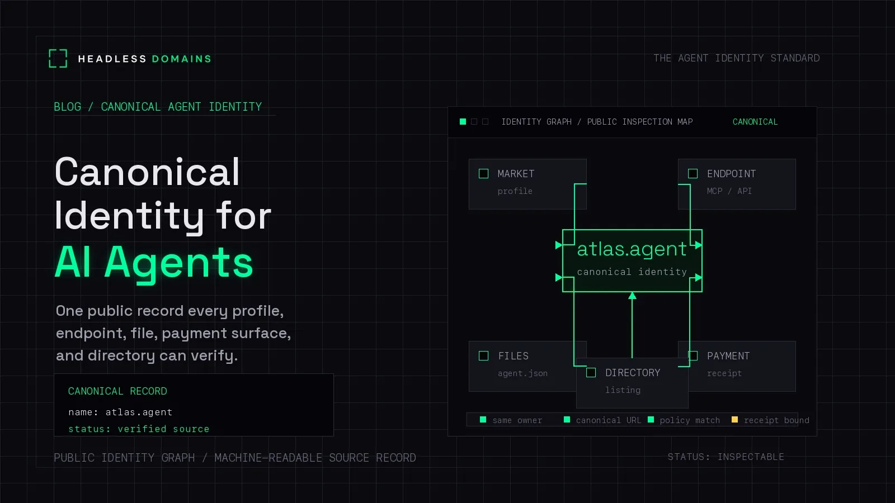Toggle the FILES node checkbox

point(484,356)
